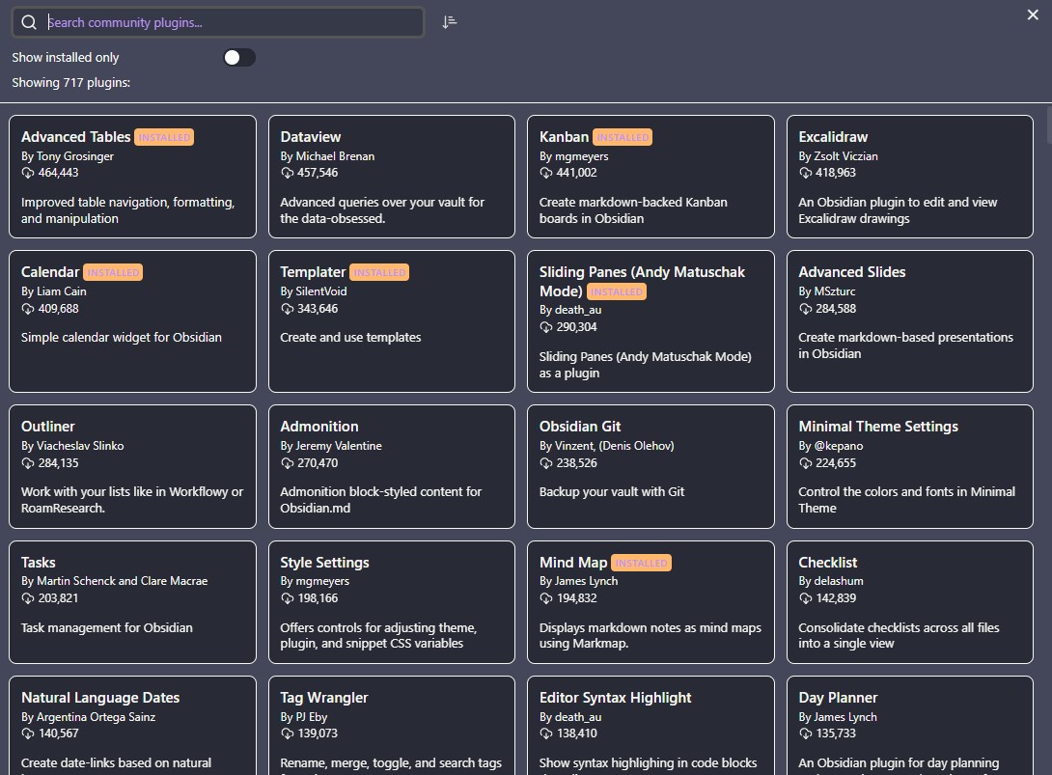Click the download icon on Advanced Slides
Image resolution: width=1052 pixels, height=775 pixels.
805,310
